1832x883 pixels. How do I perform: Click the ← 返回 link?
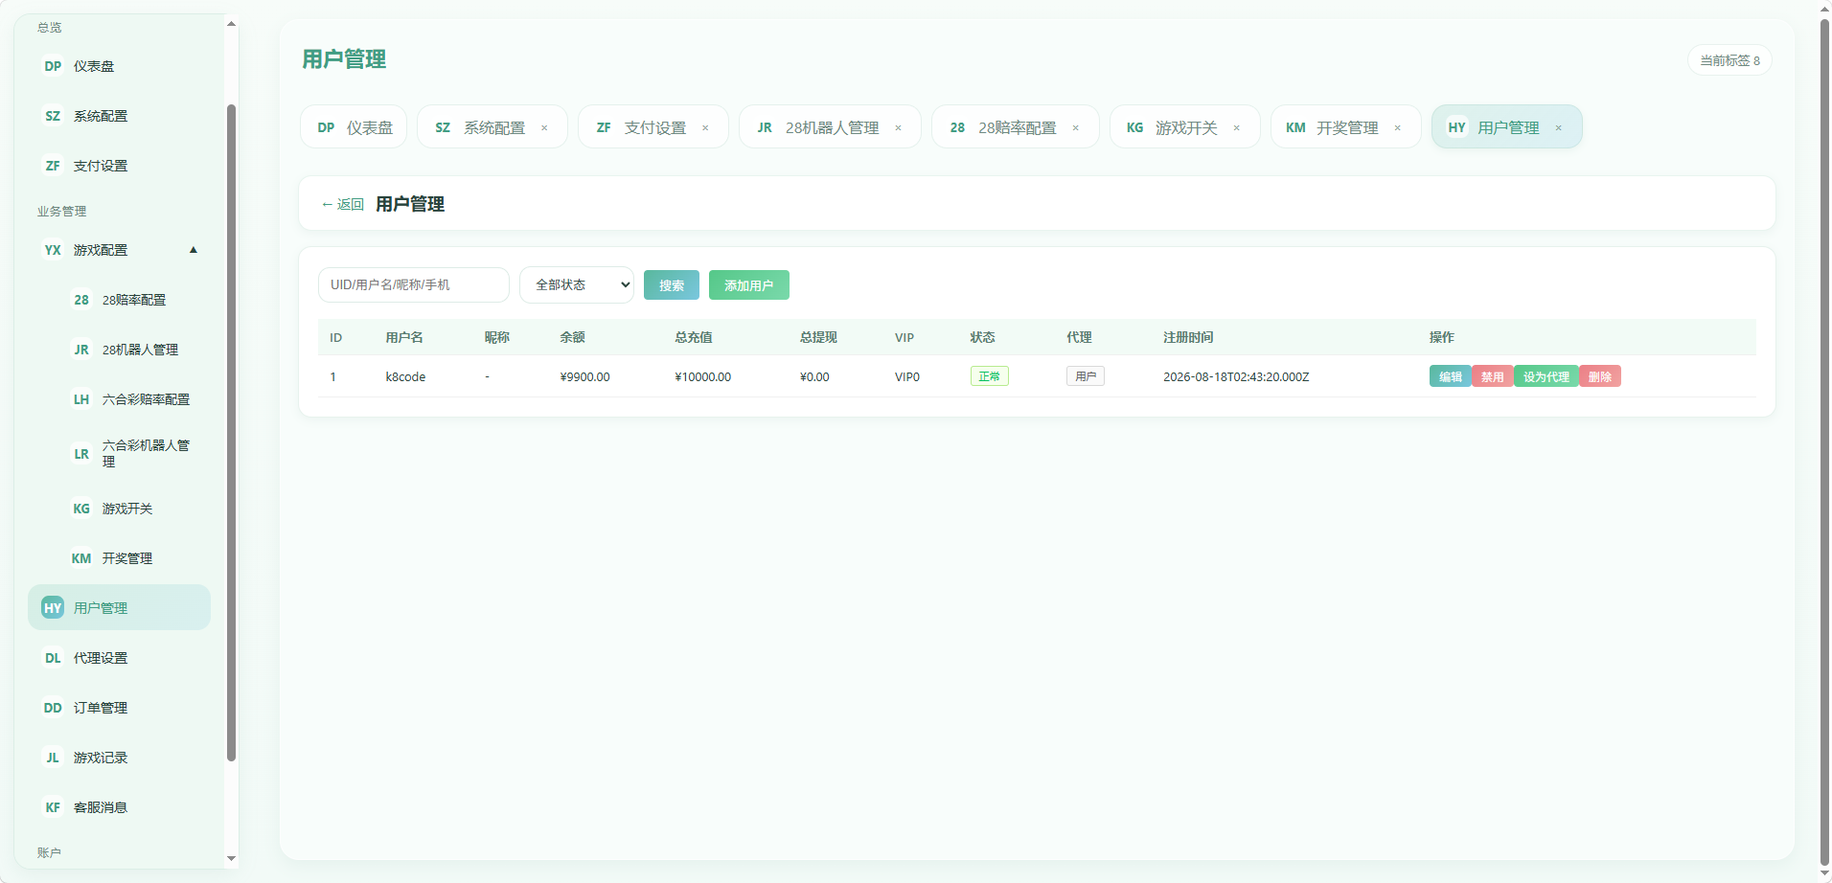click(x=343, y=204)
